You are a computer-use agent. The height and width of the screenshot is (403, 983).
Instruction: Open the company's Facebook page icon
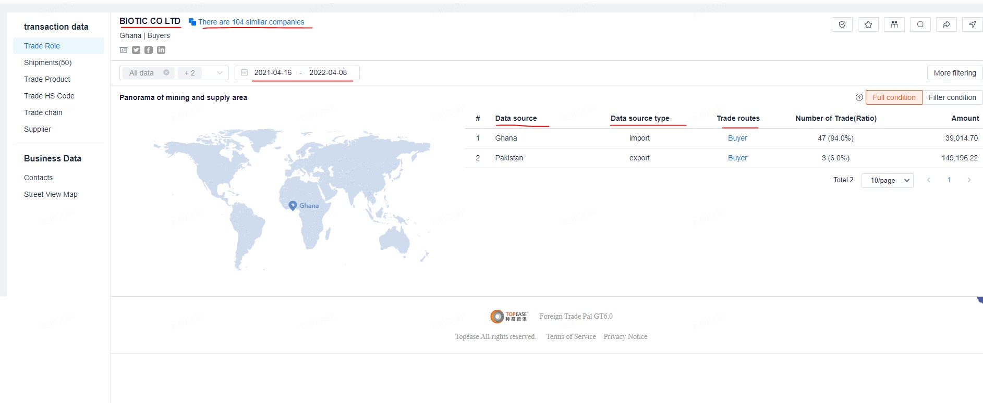pyautogui.click(x=149, y=50)
